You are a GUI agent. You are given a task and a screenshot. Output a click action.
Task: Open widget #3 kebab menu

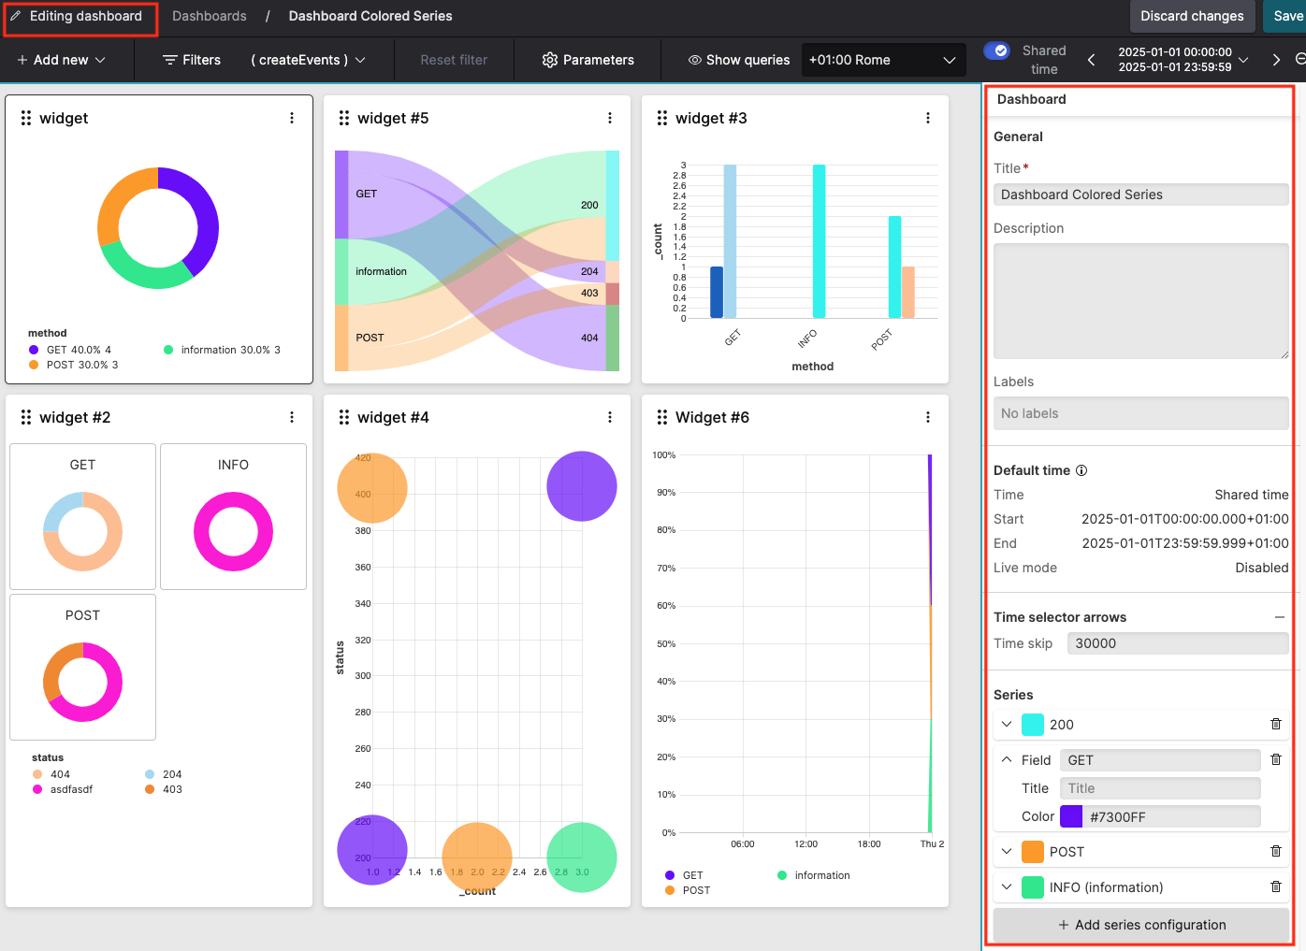928,118
